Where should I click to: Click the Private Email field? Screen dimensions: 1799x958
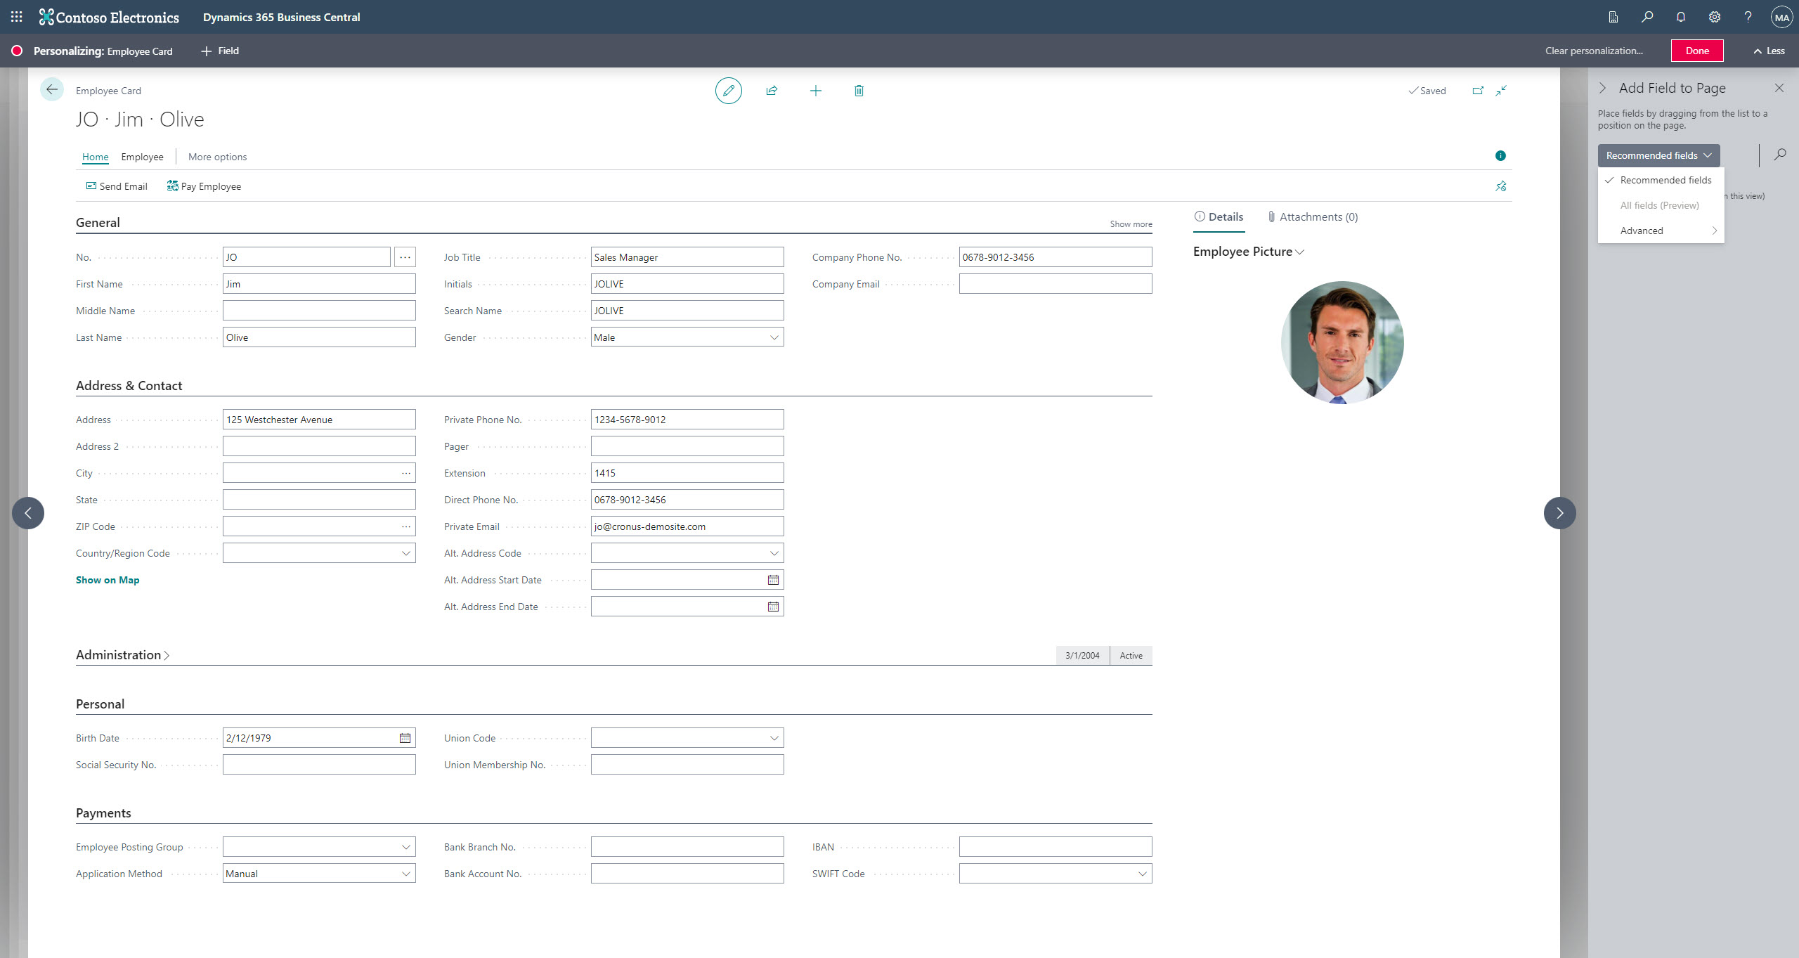(687, 526)
